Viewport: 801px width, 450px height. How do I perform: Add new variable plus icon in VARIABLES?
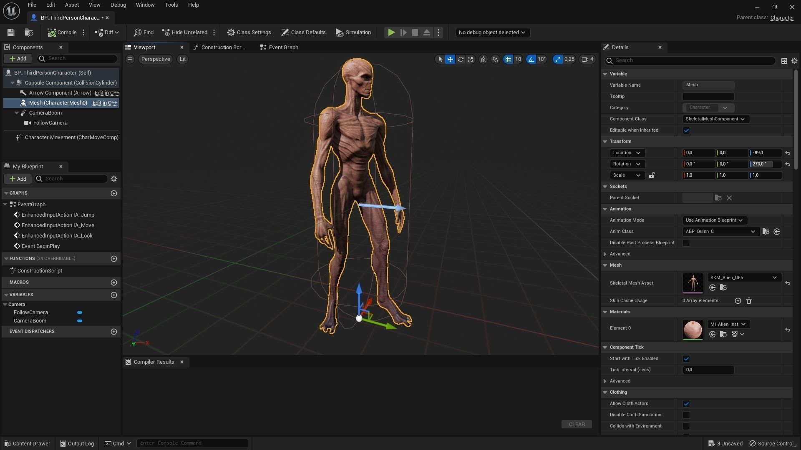(113, 295)
